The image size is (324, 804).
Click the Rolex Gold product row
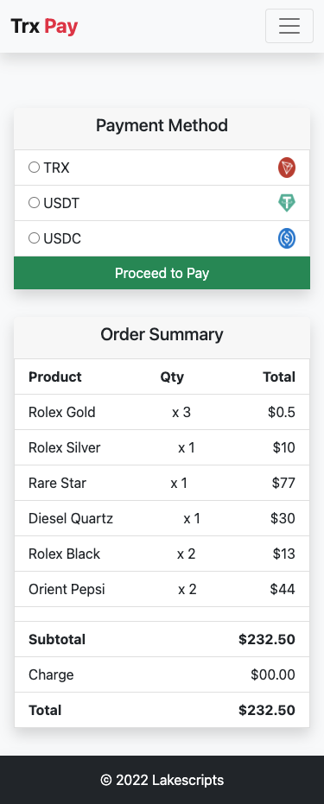pyautogui.click(x=162, y=412)
